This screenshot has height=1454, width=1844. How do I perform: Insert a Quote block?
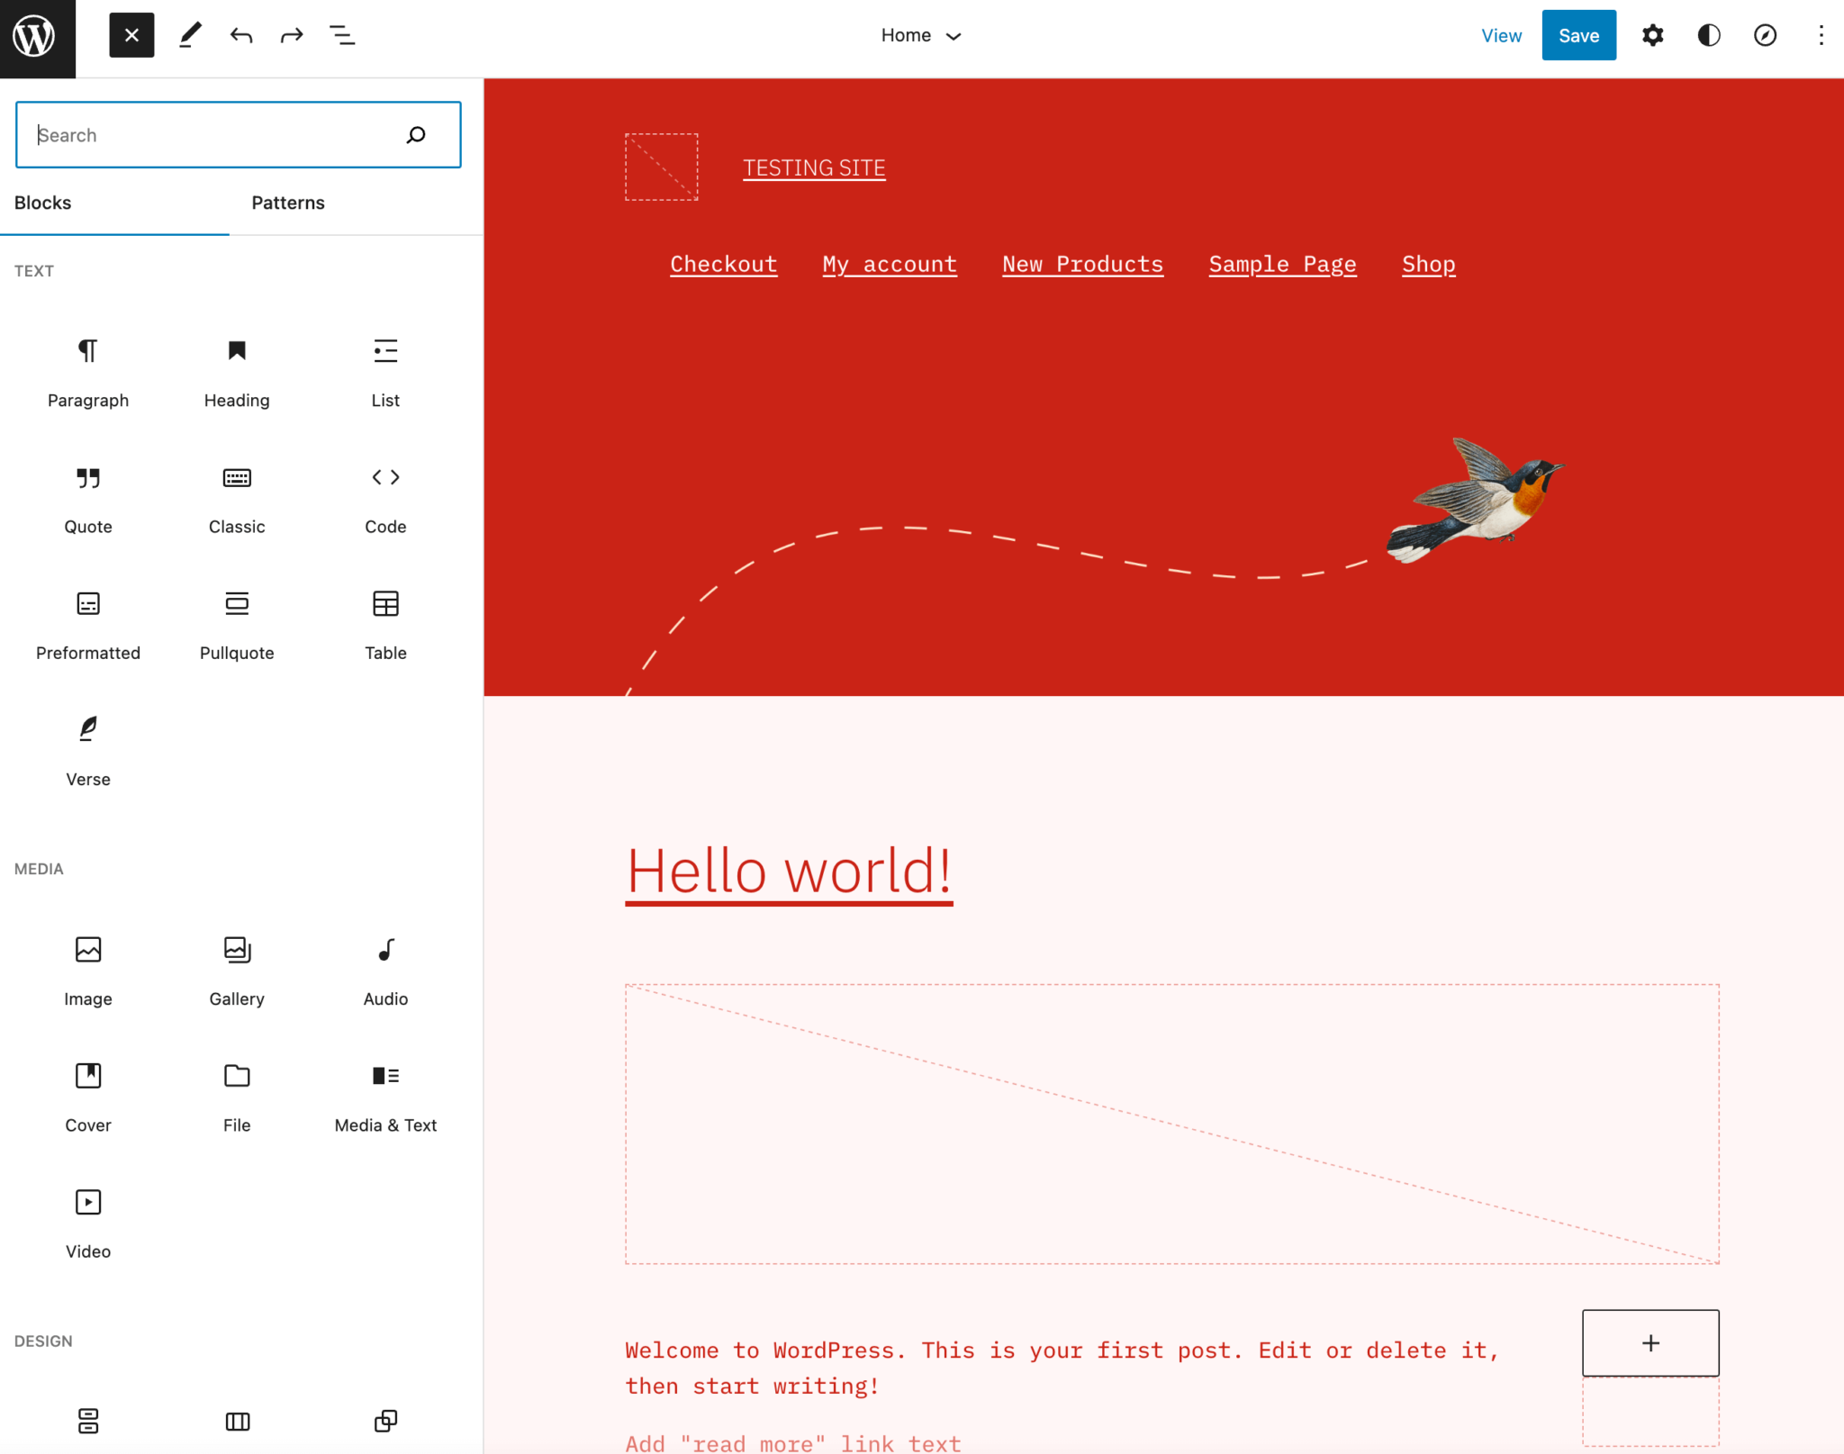(88, 499)
